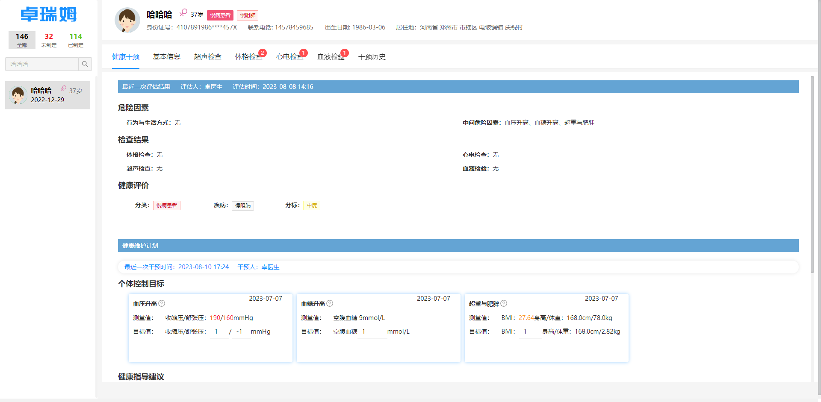Select the 已制定 filter
This screenshot has height=402, width=821.
pyautogui.click(x=75, y=40)
